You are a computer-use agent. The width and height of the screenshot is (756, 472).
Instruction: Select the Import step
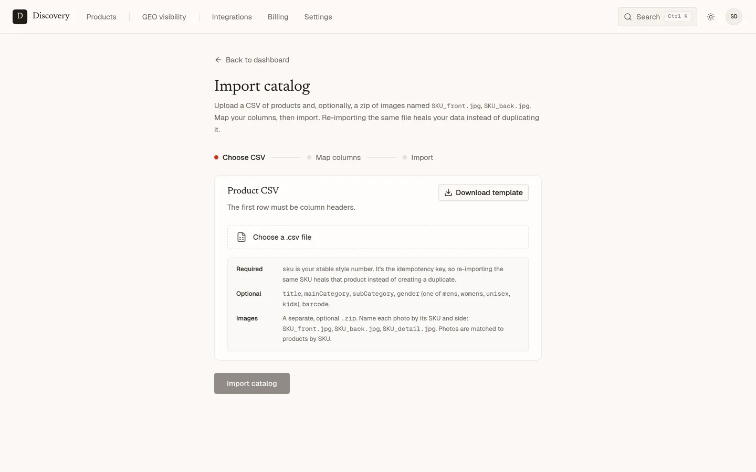[x=418, y=157]
